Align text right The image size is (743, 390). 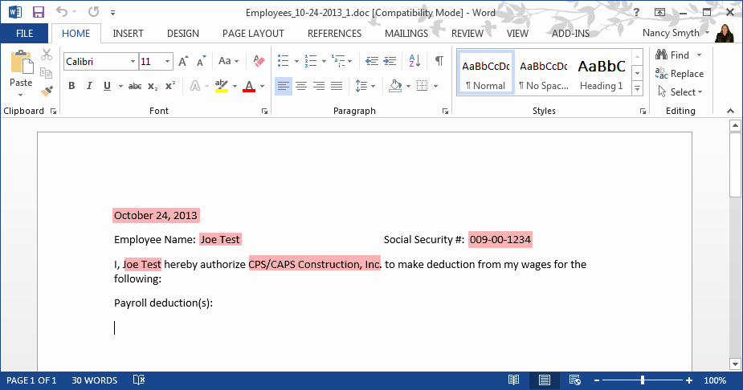click(x=319, y=86)
